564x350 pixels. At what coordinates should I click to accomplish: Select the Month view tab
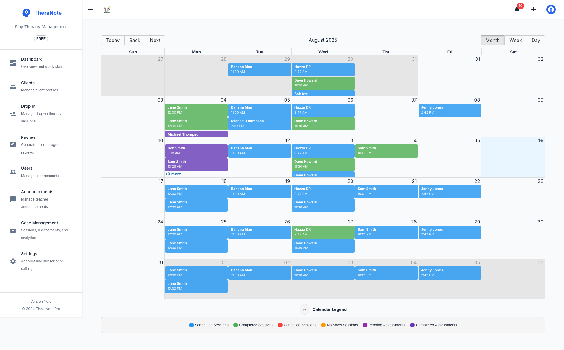tap(492, 40)
